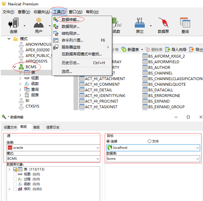Click the 查询 tree node icon
Viewport: 203px width, 201px height.
tap(27, 89)
